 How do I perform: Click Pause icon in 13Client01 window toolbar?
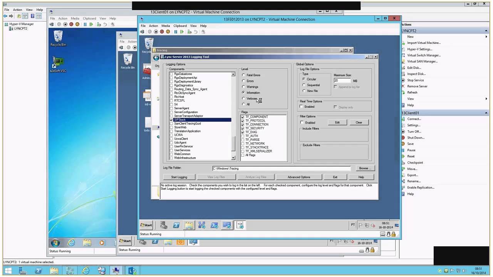85,24
